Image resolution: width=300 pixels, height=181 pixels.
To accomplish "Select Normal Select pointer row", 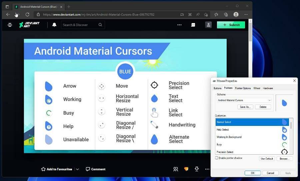I will click(252, 122).
